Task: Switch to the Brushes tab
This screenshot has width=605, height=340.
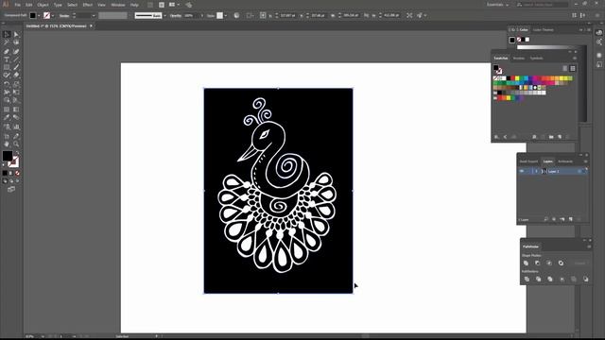Action: tap(519, 59)
